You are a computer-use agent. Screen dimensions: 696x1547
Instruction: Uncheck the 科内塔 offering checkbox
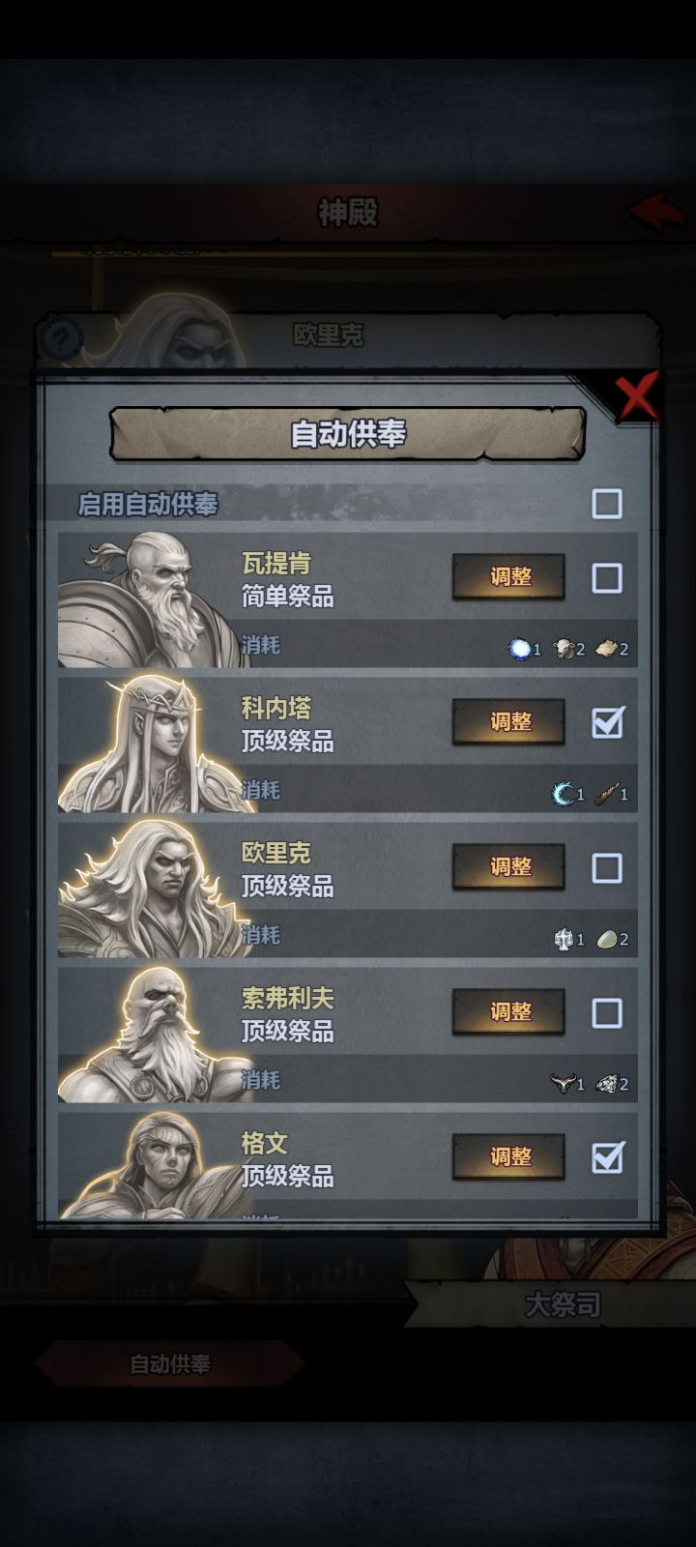(607, 722)
